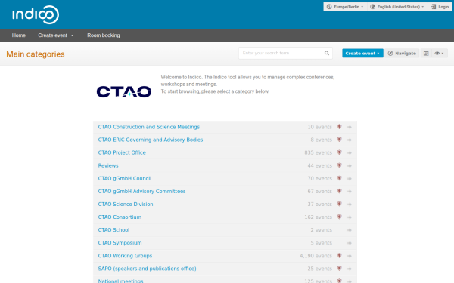Open the CTAO Symposium category

click(120, 243)
